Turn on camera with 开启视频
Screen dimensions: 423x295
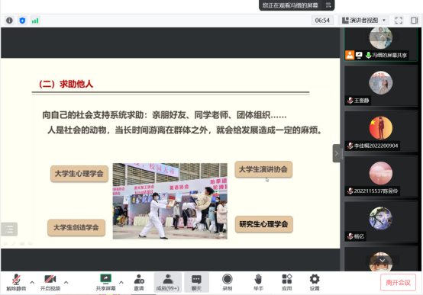(50, 282)
